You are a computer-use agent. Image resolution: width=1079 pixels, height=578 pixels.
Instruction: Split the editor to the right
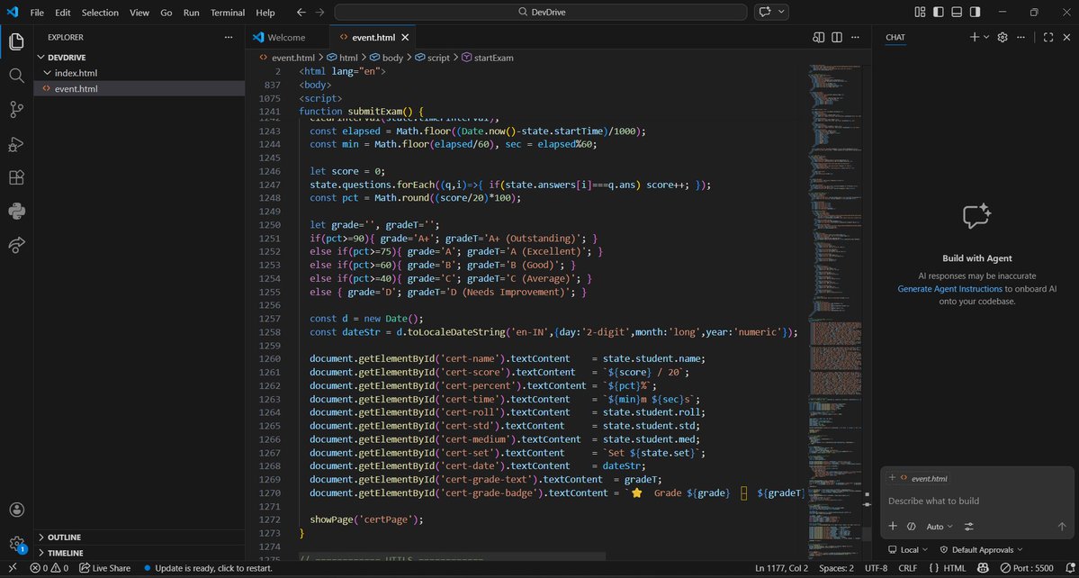coord(837,37)
